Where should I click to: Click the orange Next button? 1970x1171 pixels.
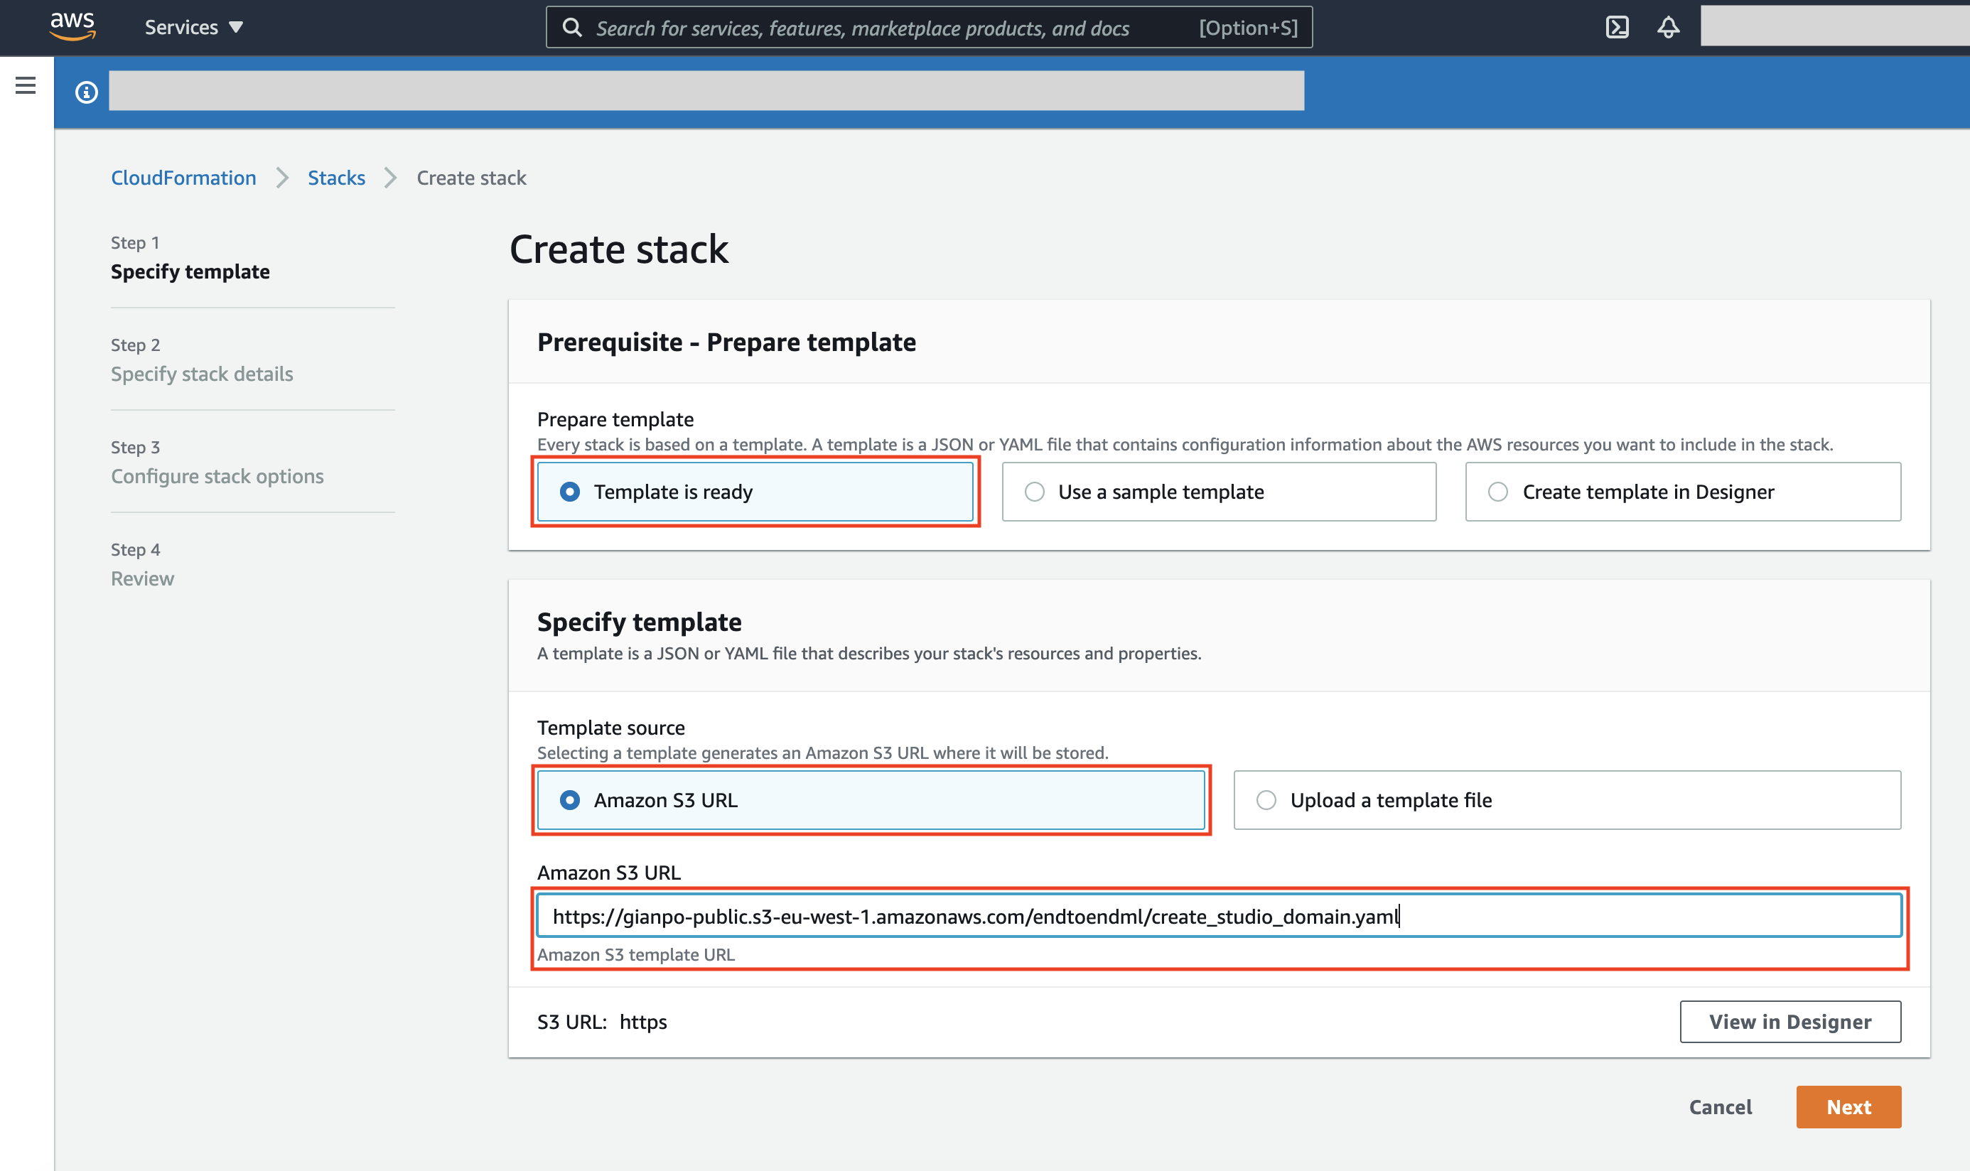coord(1848,1107)
